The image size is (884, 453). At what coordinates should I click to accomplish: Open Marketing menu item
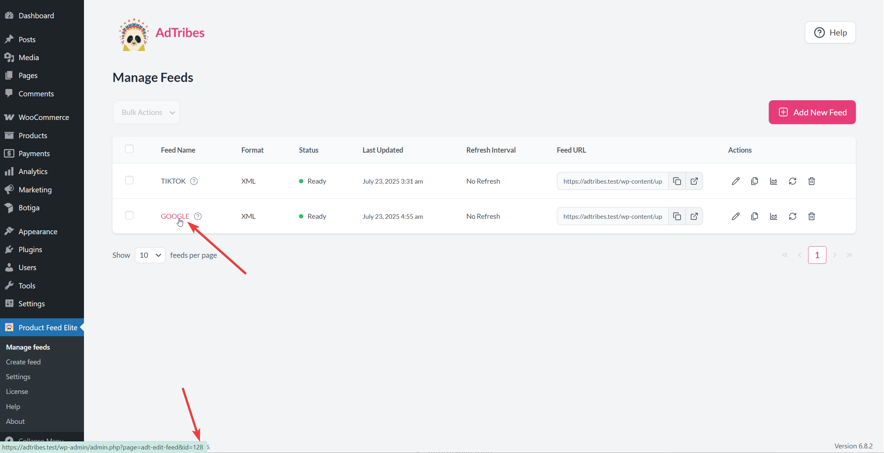click(x=42, y=190)
